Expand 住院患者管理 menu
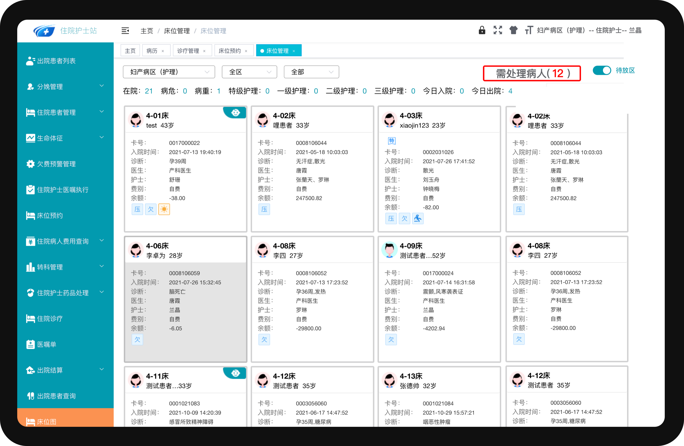The width and height of the screenshot is (684, 446). point(66,113)
